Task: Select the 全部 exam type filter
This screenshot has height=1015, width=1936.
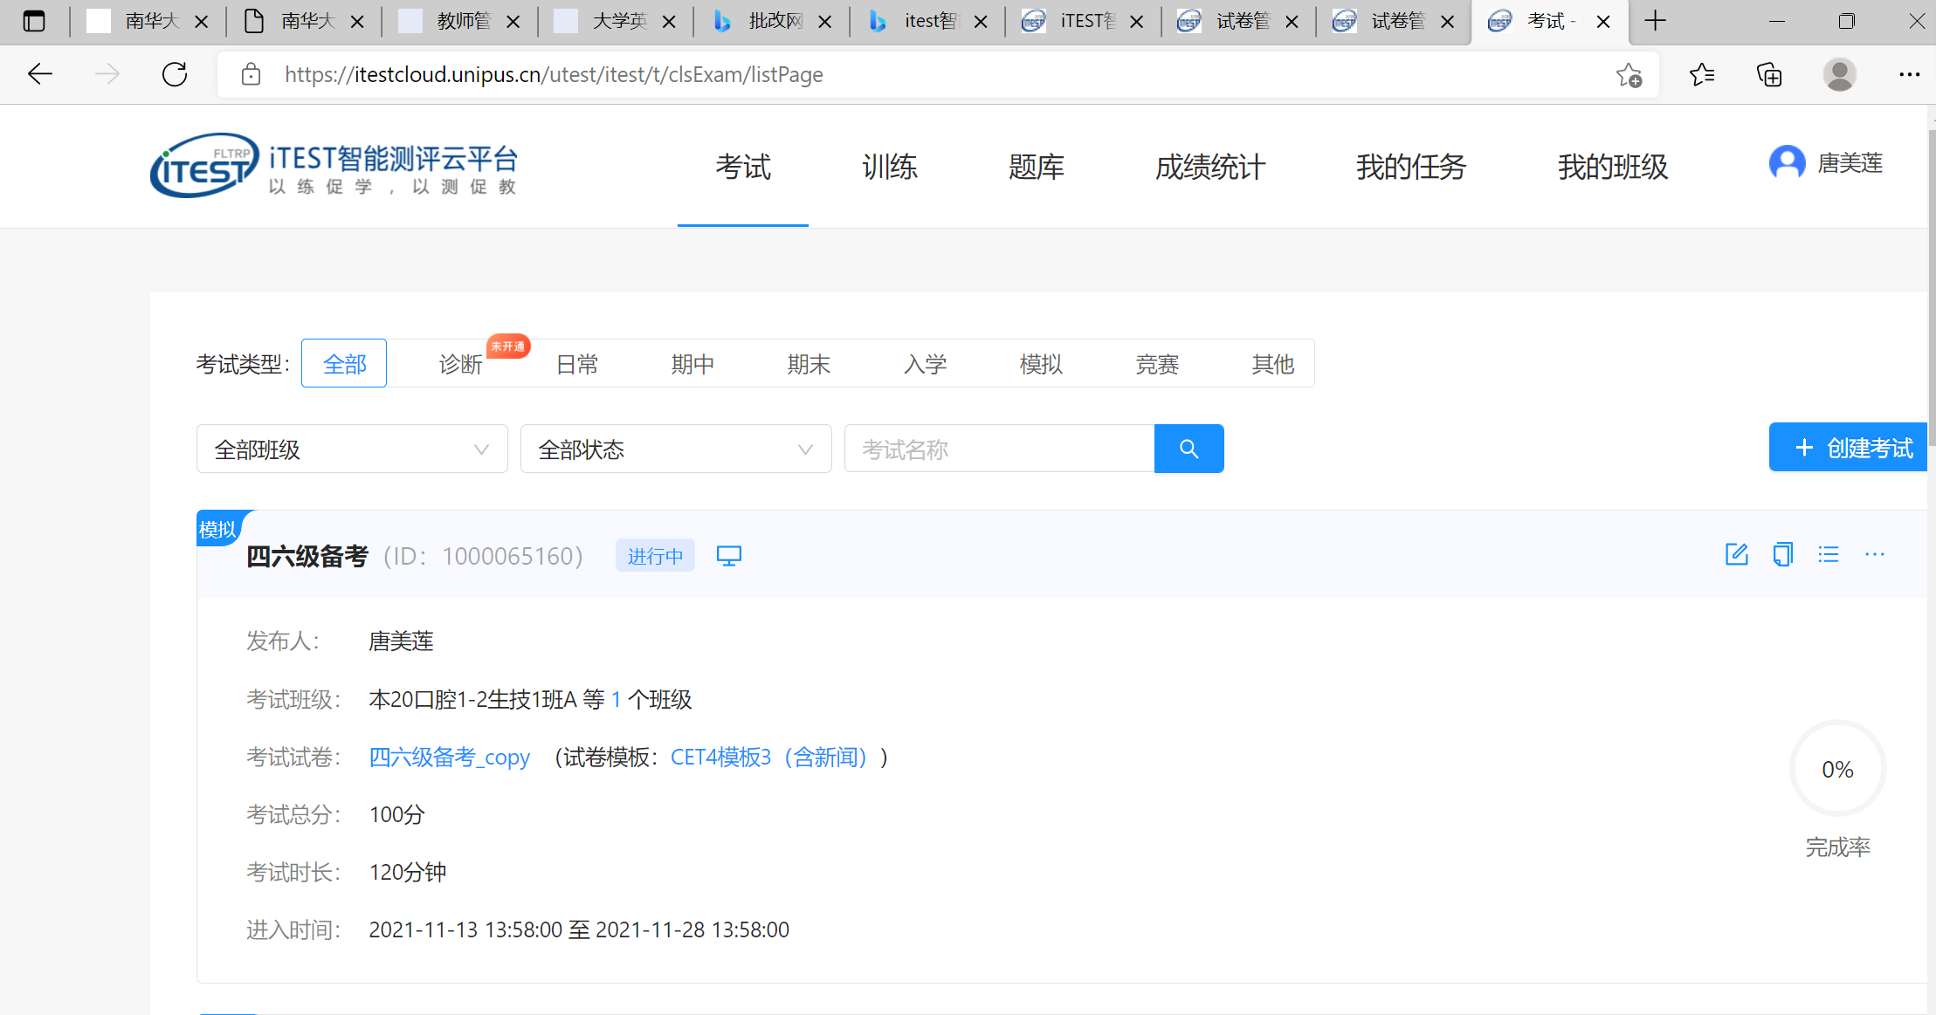Action: [x=344, y=363]
